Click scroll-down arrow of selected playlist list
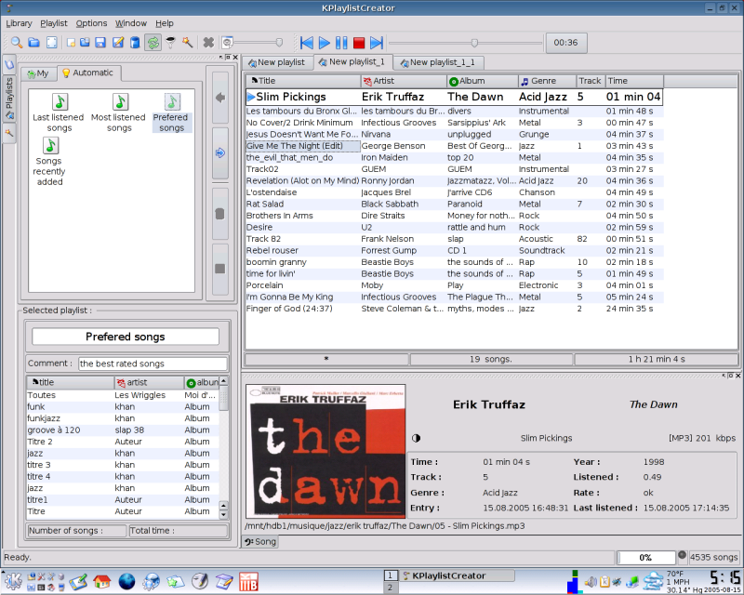Image resolution: width=744 pixels, height=595 pixels. pos(223,514)
